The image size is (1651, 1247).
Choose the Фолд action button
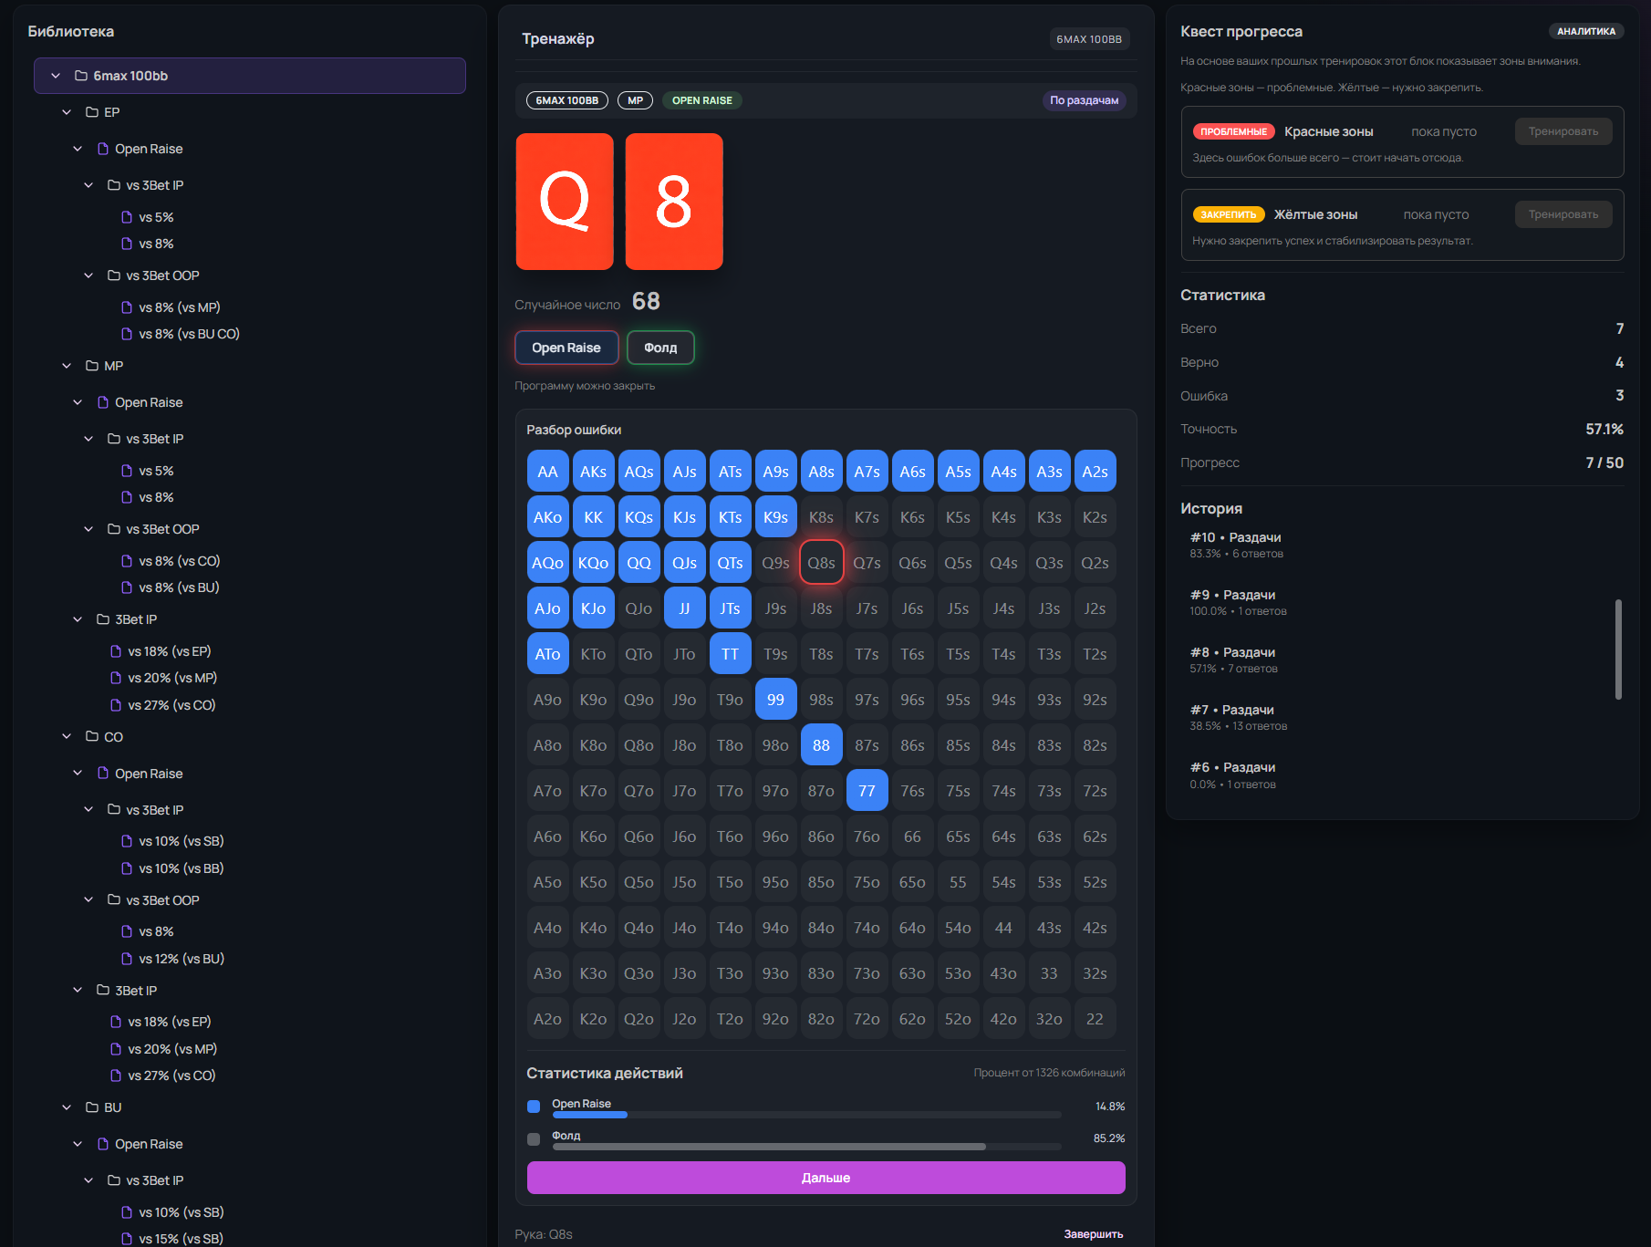(660, 348)
